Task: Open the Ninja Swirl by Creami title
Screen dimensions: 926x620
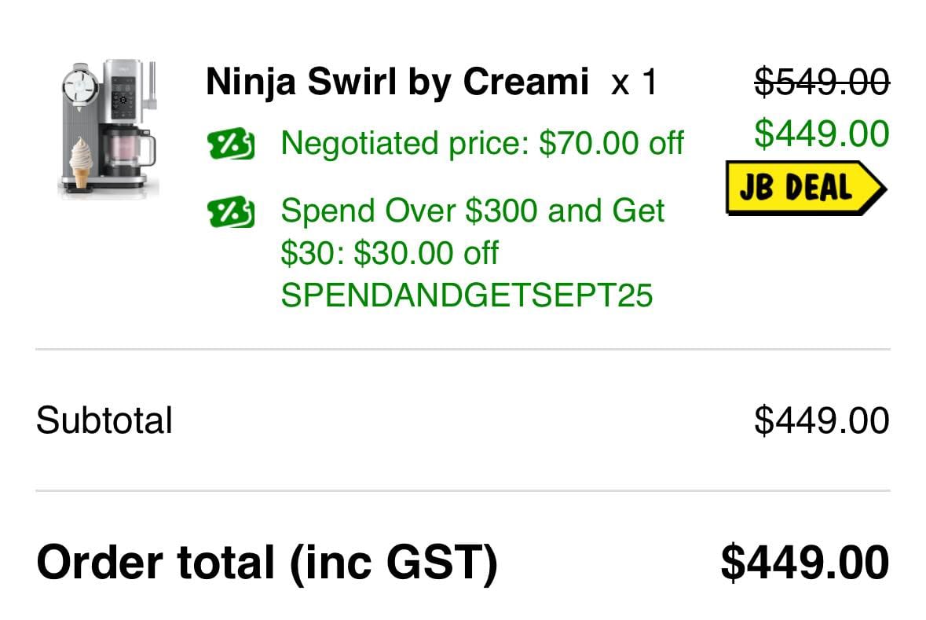Action: click(397, 82)
